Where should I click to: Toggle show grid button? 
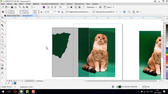click(80, 7)
